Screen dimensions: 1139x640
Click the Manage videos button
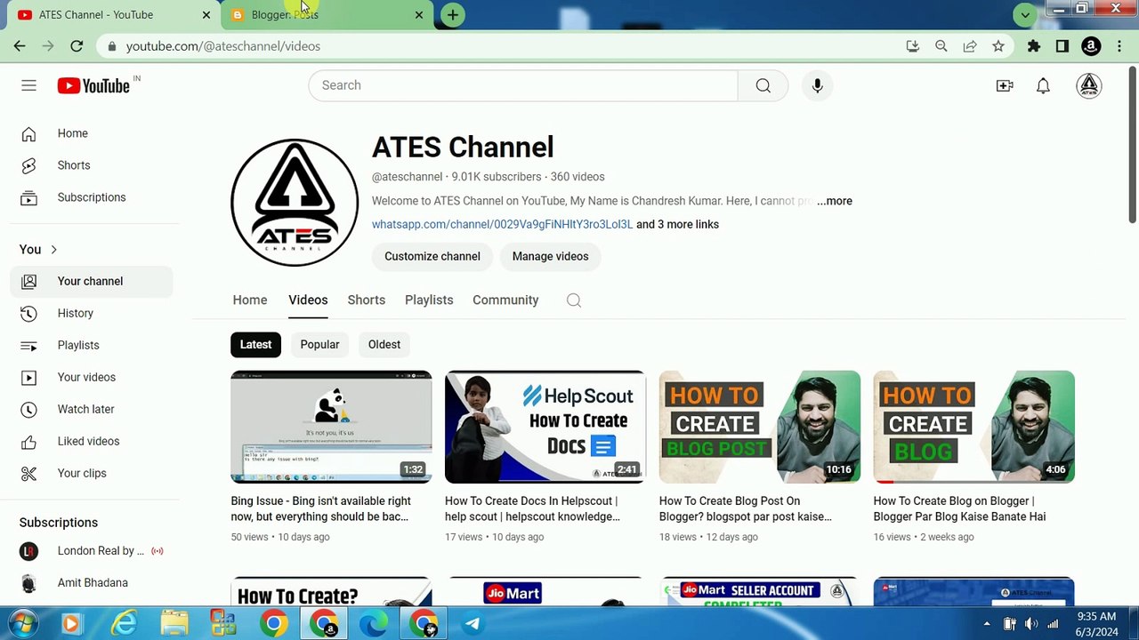click(550, 257)
